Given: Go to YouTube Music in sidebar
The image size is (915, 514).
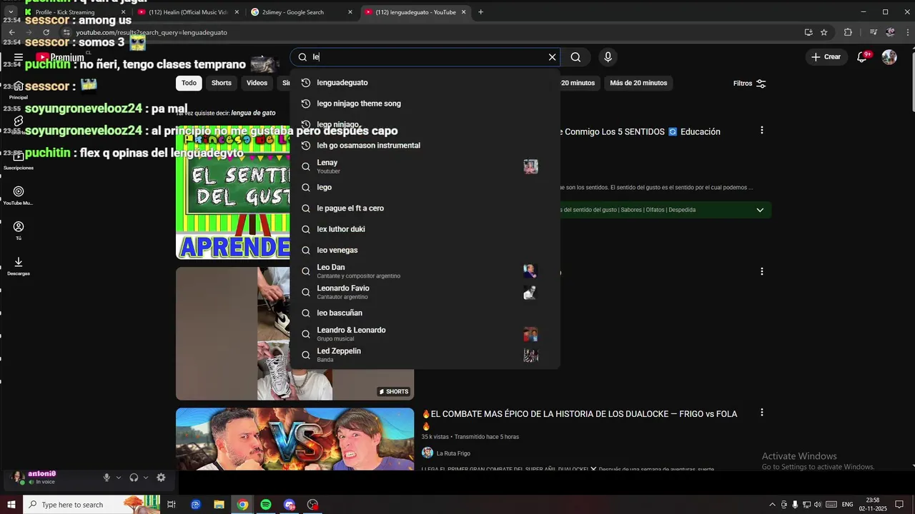Looking at the screenshot, I should coord(19,196).
